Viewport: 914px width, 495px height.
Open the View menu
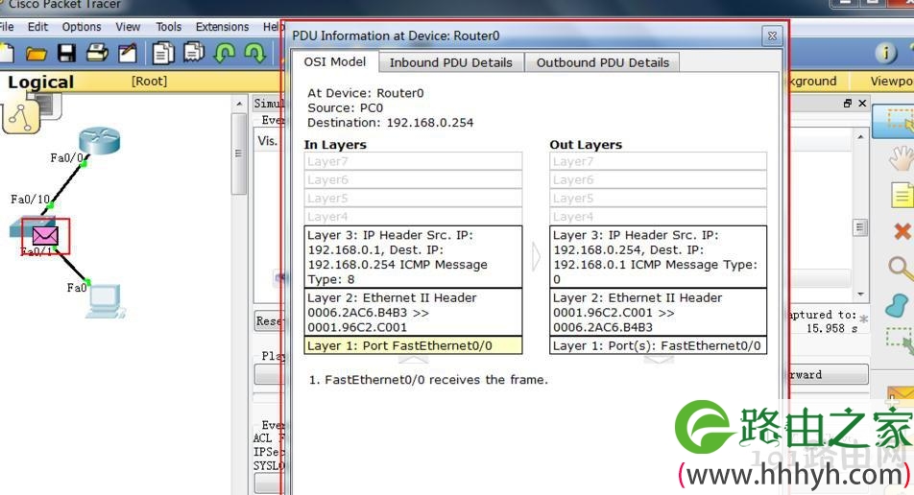[x=128, y=27]
